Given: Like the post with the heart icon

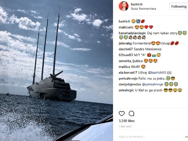Looking at the screenshot, I should pos(121,113).
